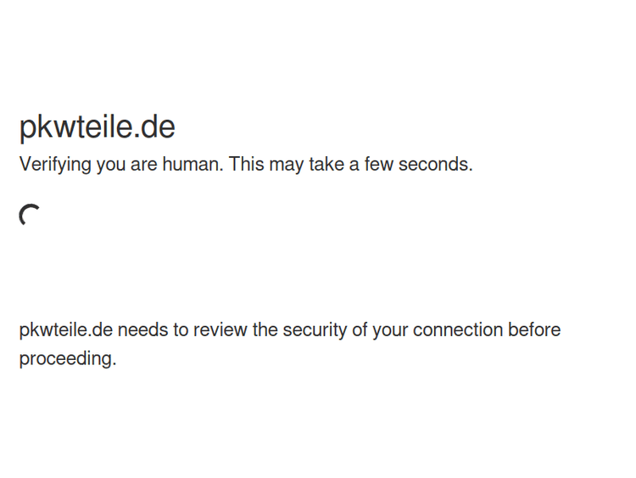
Task: Click the word "This" in the second sentence
Action: 247,165
